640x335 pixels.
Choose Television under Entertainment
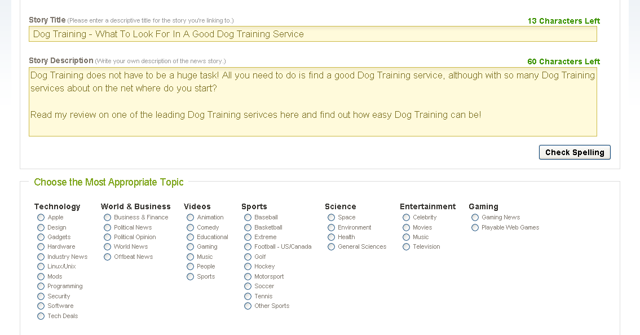pos(407,247)
